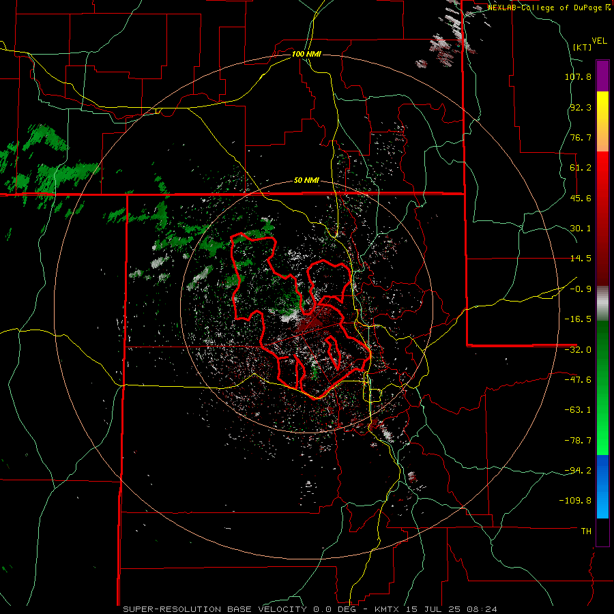Viewport: 614px width, 614px height.
Task: Select the purple segment of the color bar
Action: pyautogui.click(x=602, y=76)
